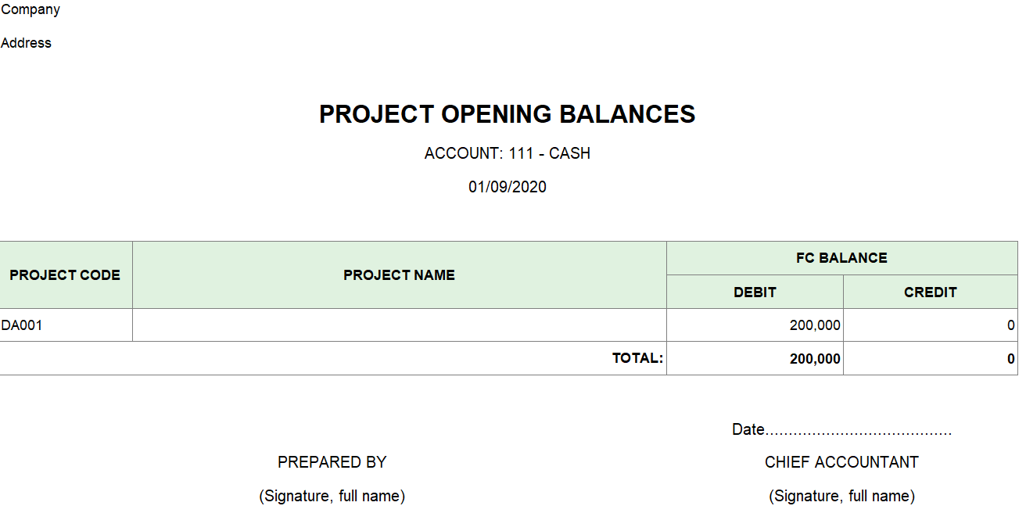Click the PROJECT NAME column header
1026x531 pixels.
click(399, 275)
